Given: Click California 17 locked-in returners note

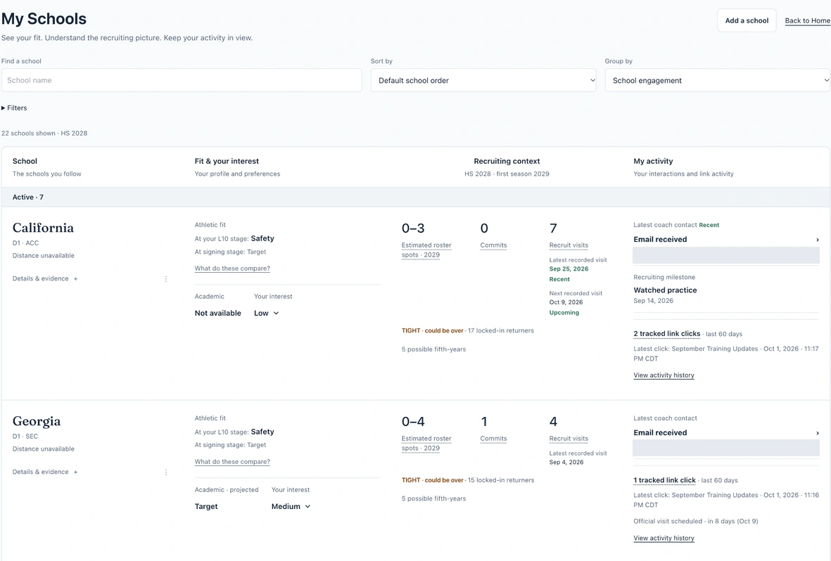Looking at the screenshot, I should coord(501,330).
